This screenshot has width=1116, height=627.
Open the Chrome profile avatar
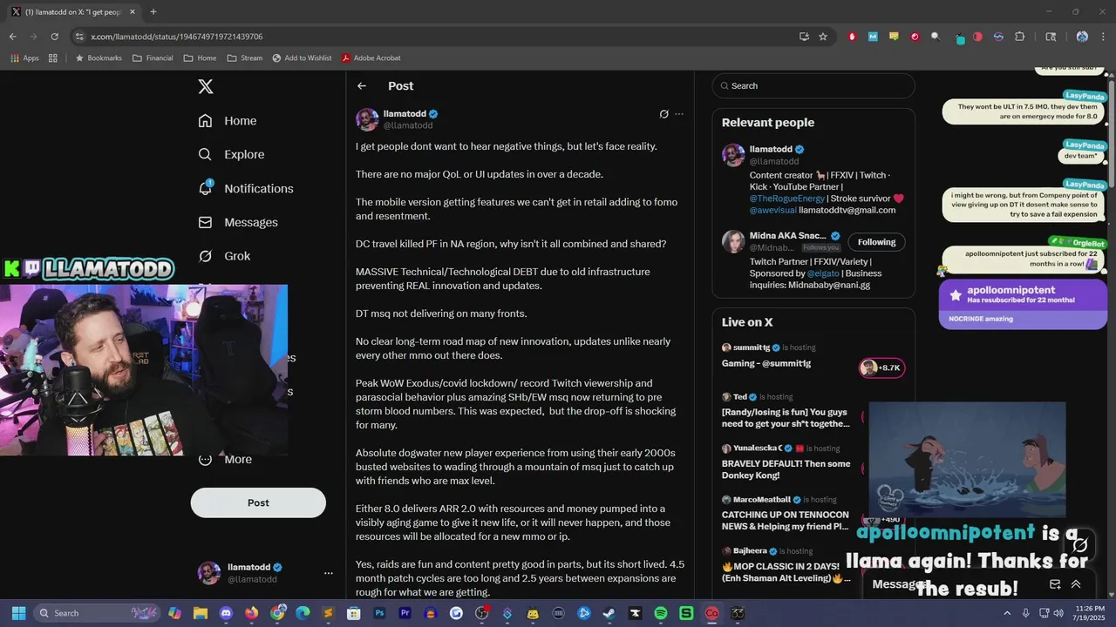pyautogui.click(x=1082, y=37)
